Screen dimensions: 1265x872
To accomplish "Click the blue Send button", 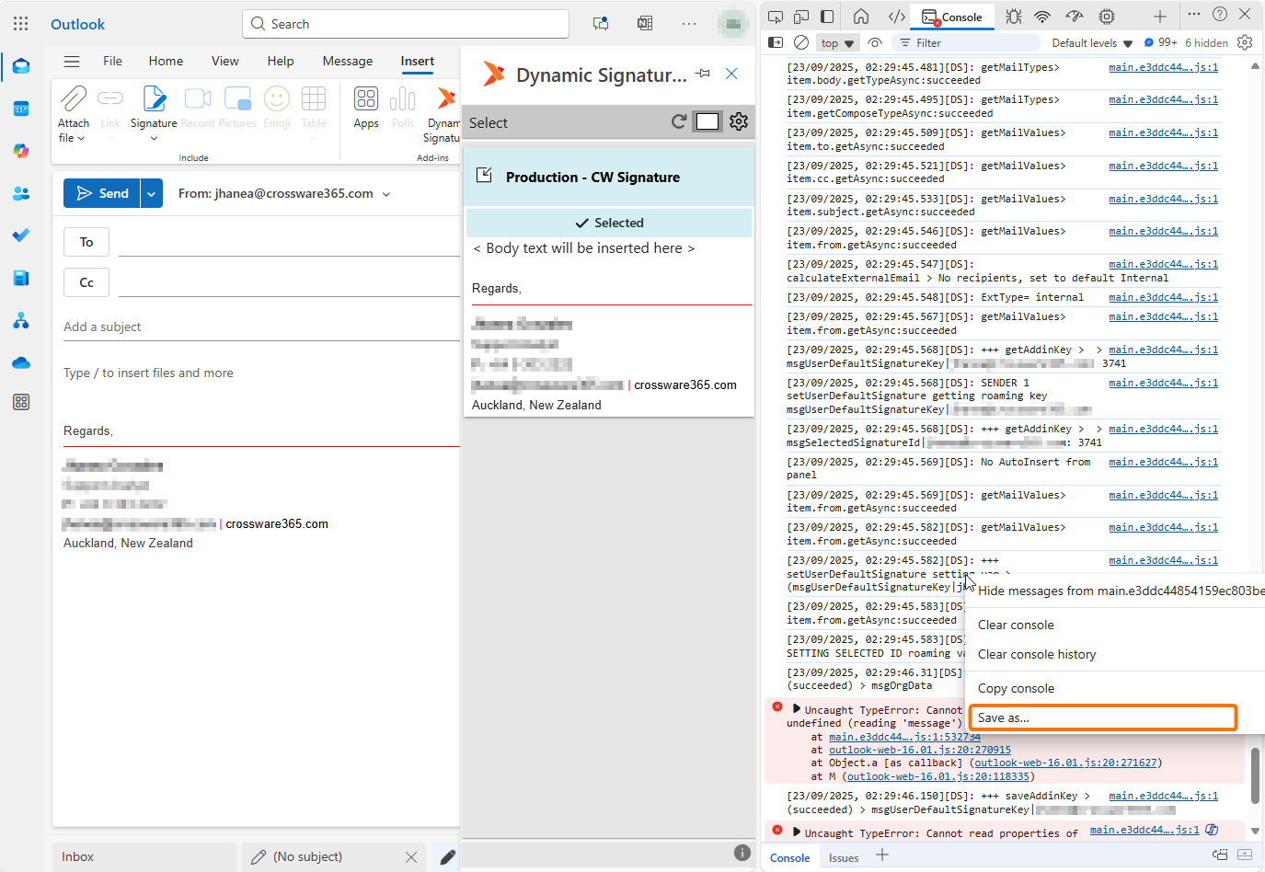I will (102, 193).
